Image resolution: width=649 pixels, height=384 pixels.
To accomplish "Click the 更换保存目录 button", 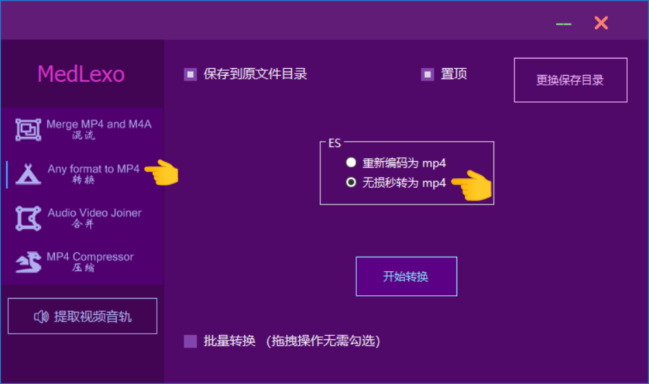I will point(571,80).
